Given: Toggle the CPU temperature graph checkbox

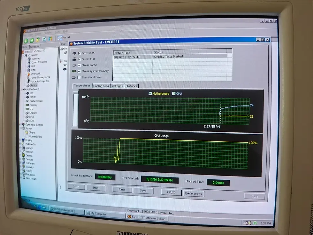Looking at the screenshot, I should click(x=174, y=93).
